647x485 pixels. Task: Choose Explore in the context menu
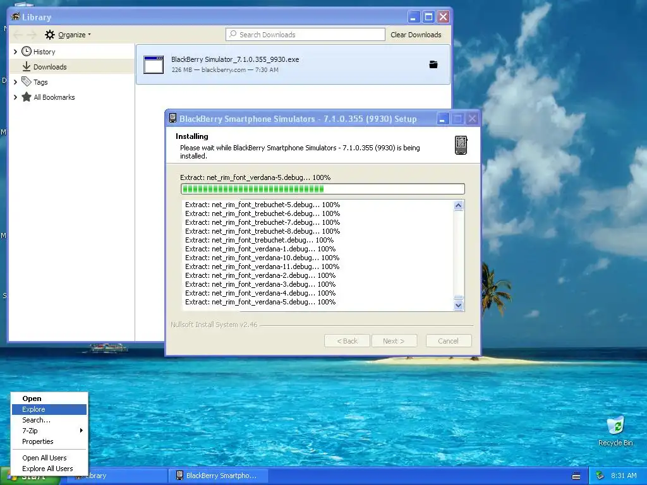[49, 409]
